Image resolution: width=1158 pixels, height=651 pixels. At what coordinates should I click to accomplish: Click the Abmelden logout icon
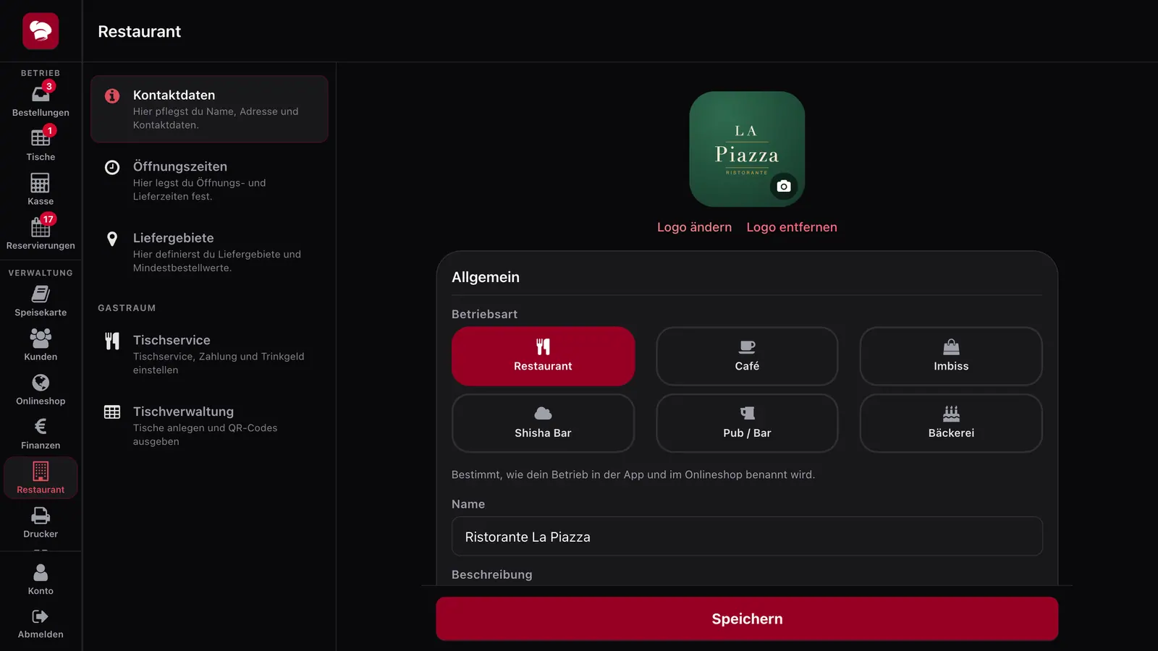pyautogui.click(x=41, y=616)
